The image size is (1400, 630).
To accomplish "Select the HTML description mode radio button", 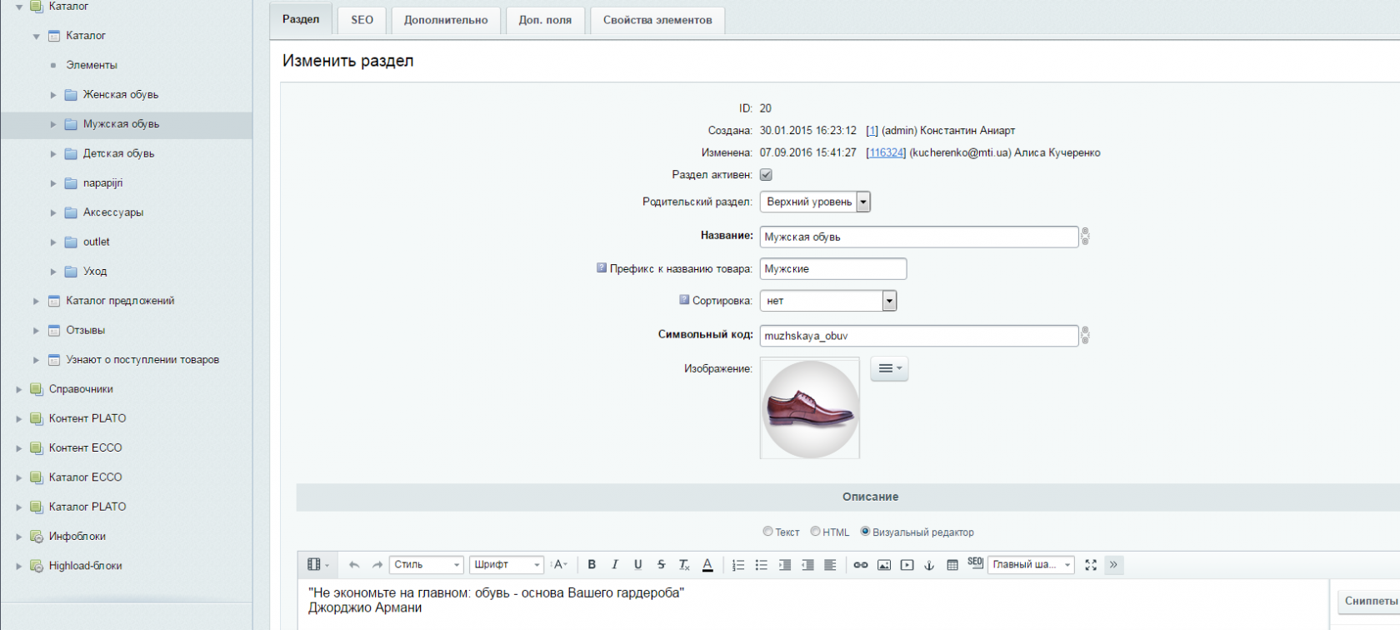I will click(815, 532).
